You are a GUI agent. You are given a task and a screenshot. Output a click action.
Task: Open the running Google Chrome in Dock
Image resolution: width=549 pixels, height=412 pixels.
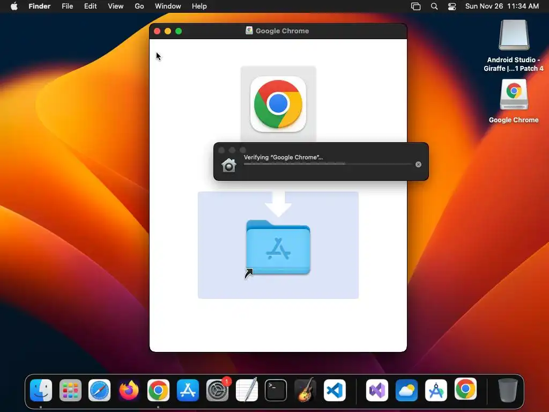[158, 390]
